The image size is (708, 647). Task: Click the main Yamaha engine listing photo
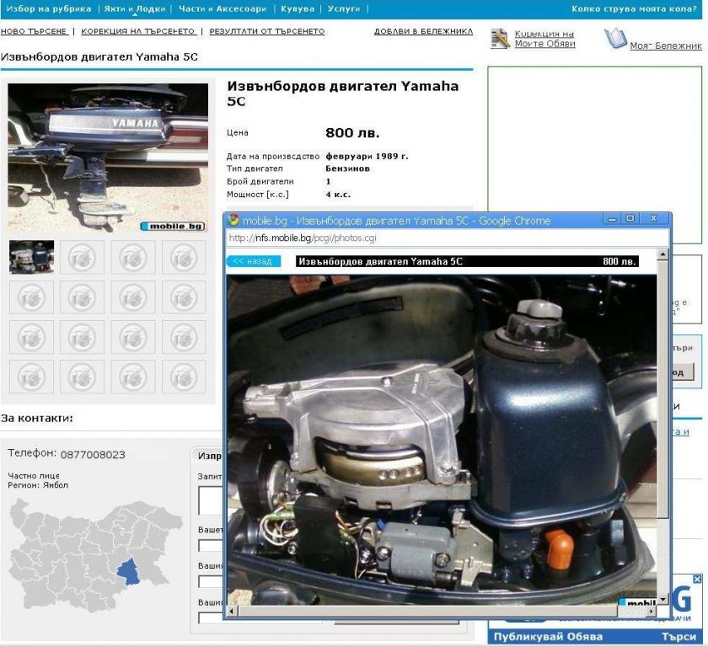[108, 156]
